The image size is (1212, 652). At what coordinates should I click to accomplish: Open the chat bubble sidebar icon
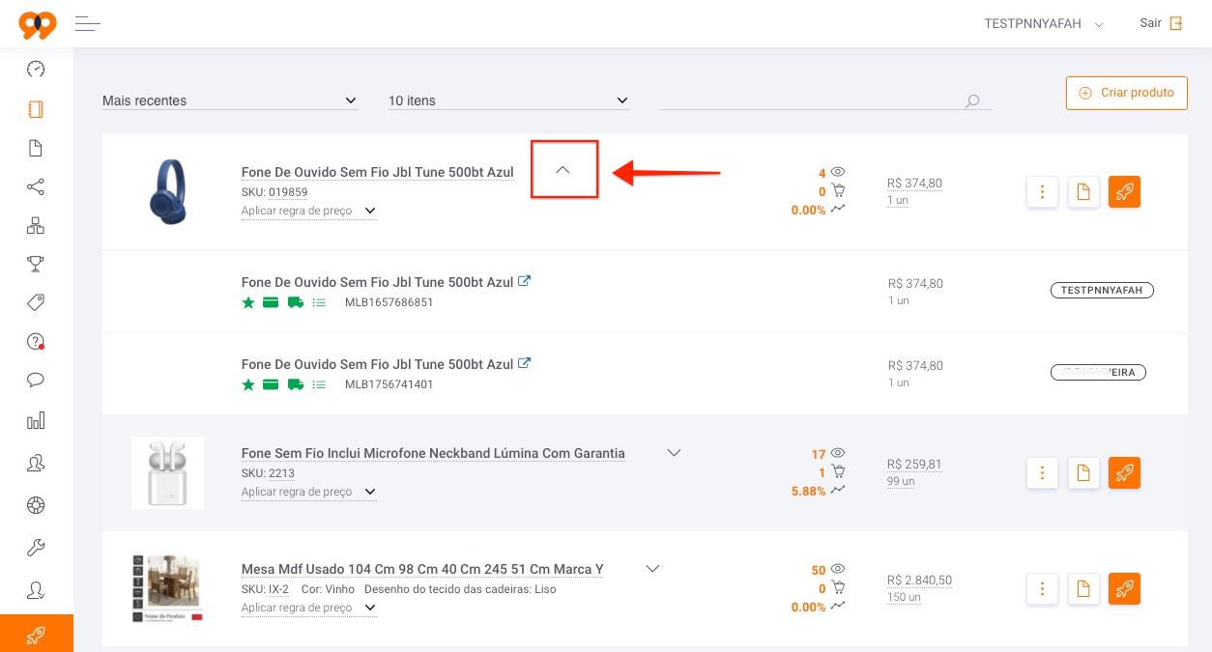pyautogui.click(x=36, y=380)
